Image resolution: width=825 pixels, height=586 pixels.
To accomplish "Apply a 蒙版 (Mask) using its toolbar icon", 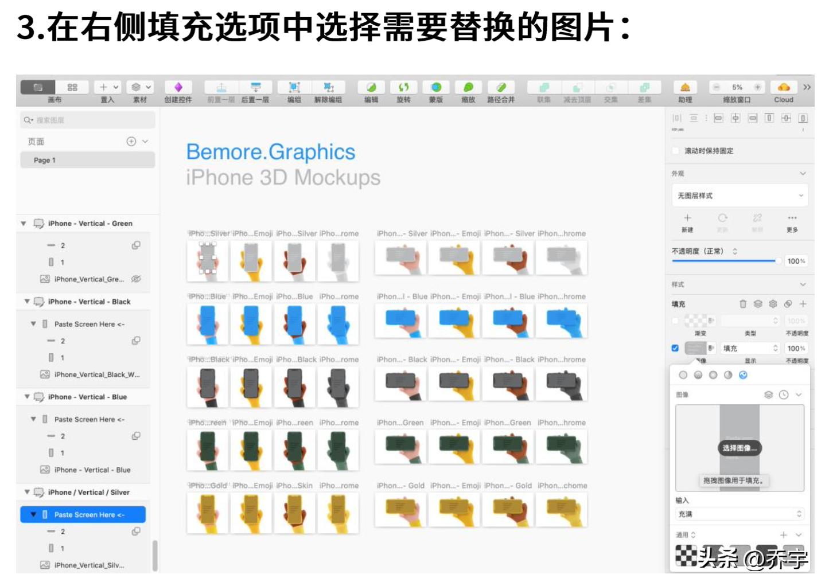I will [x=435, y=87].
